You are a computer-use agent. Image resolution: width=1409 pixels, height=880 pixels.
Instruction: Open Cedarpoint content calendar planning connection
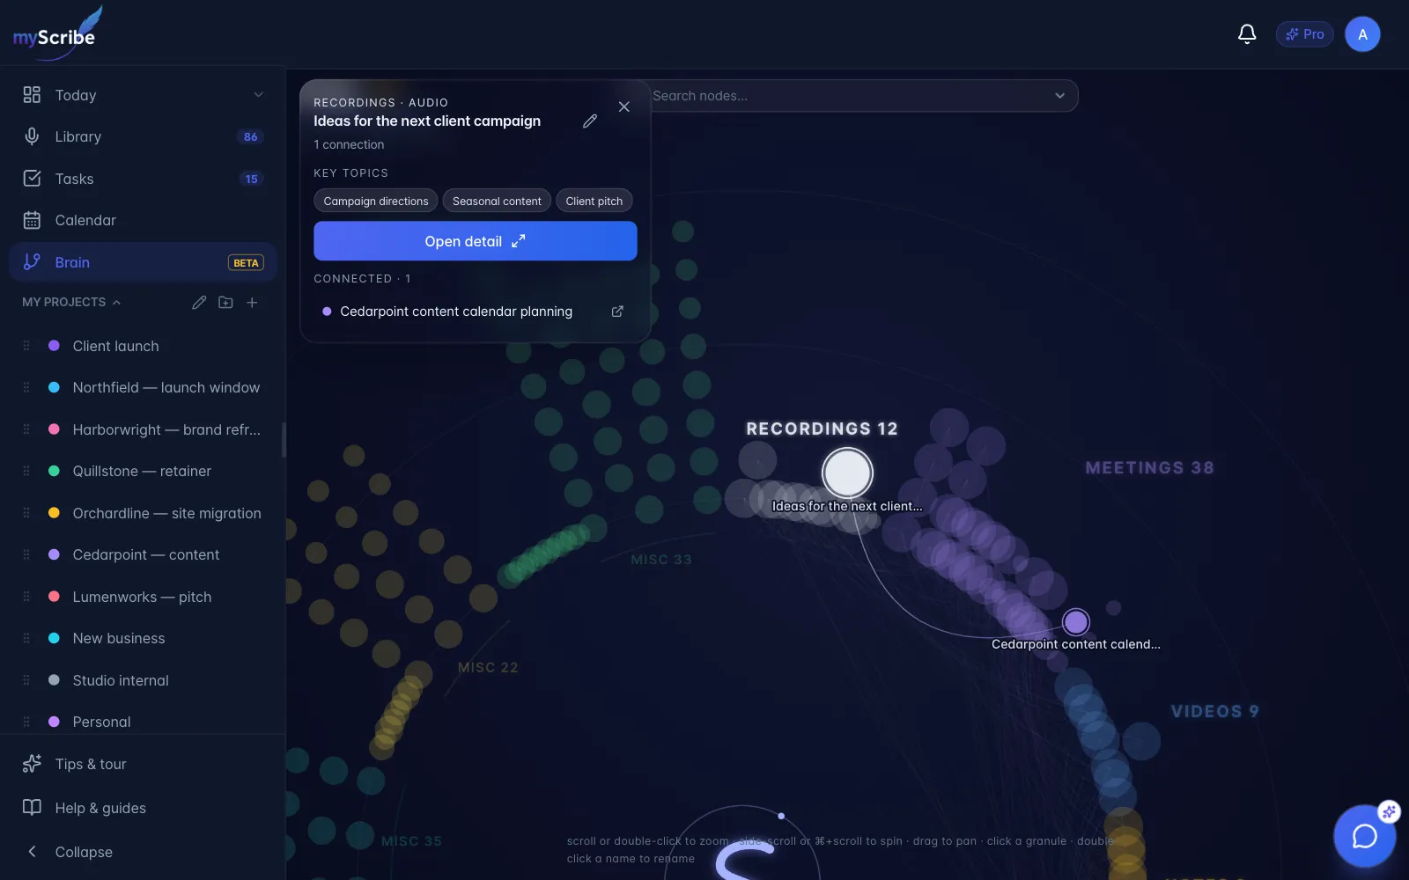coord(456,312)
